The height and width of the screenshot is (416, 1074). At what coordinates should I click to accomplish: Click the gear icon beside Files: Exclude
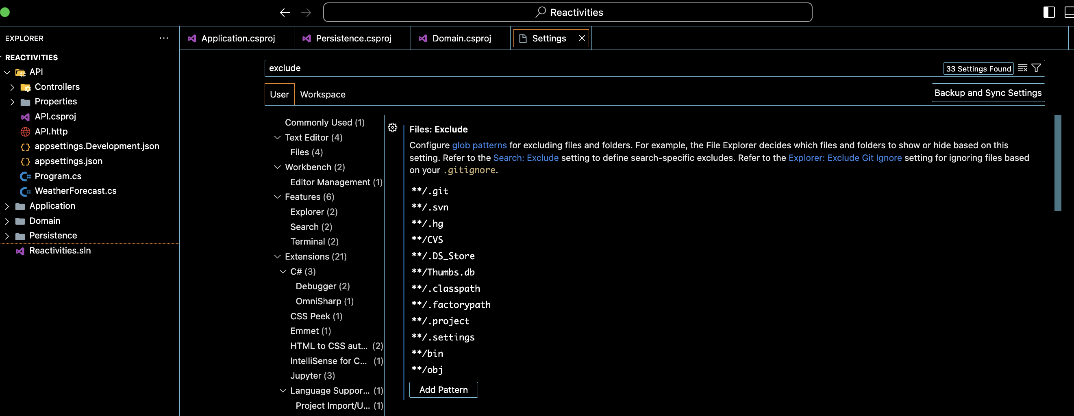392,128
